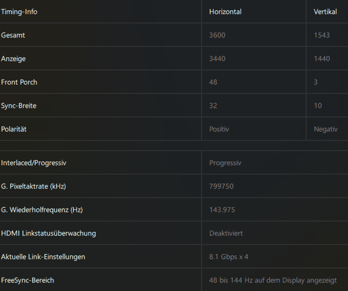Select the Deaktiviert status value

[226, 233]
